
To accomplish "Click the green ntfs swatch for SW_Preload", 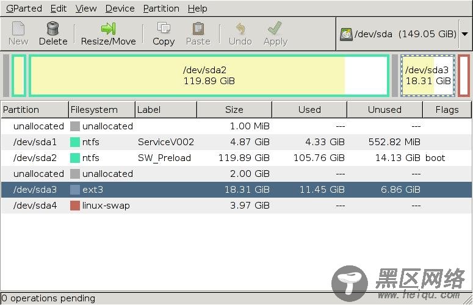I will [x=75, y=158].
